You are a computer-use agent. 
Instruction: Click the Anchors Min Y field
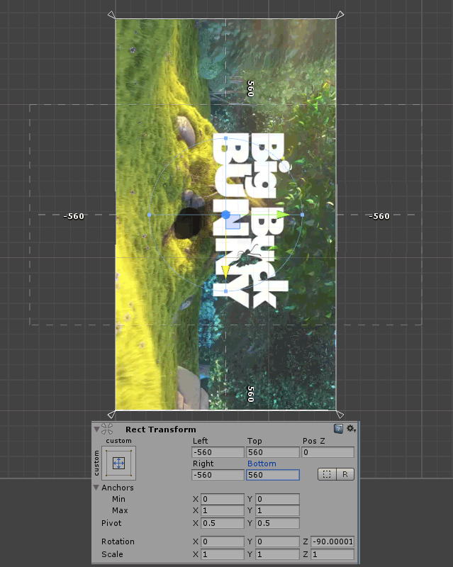point(277,499)
